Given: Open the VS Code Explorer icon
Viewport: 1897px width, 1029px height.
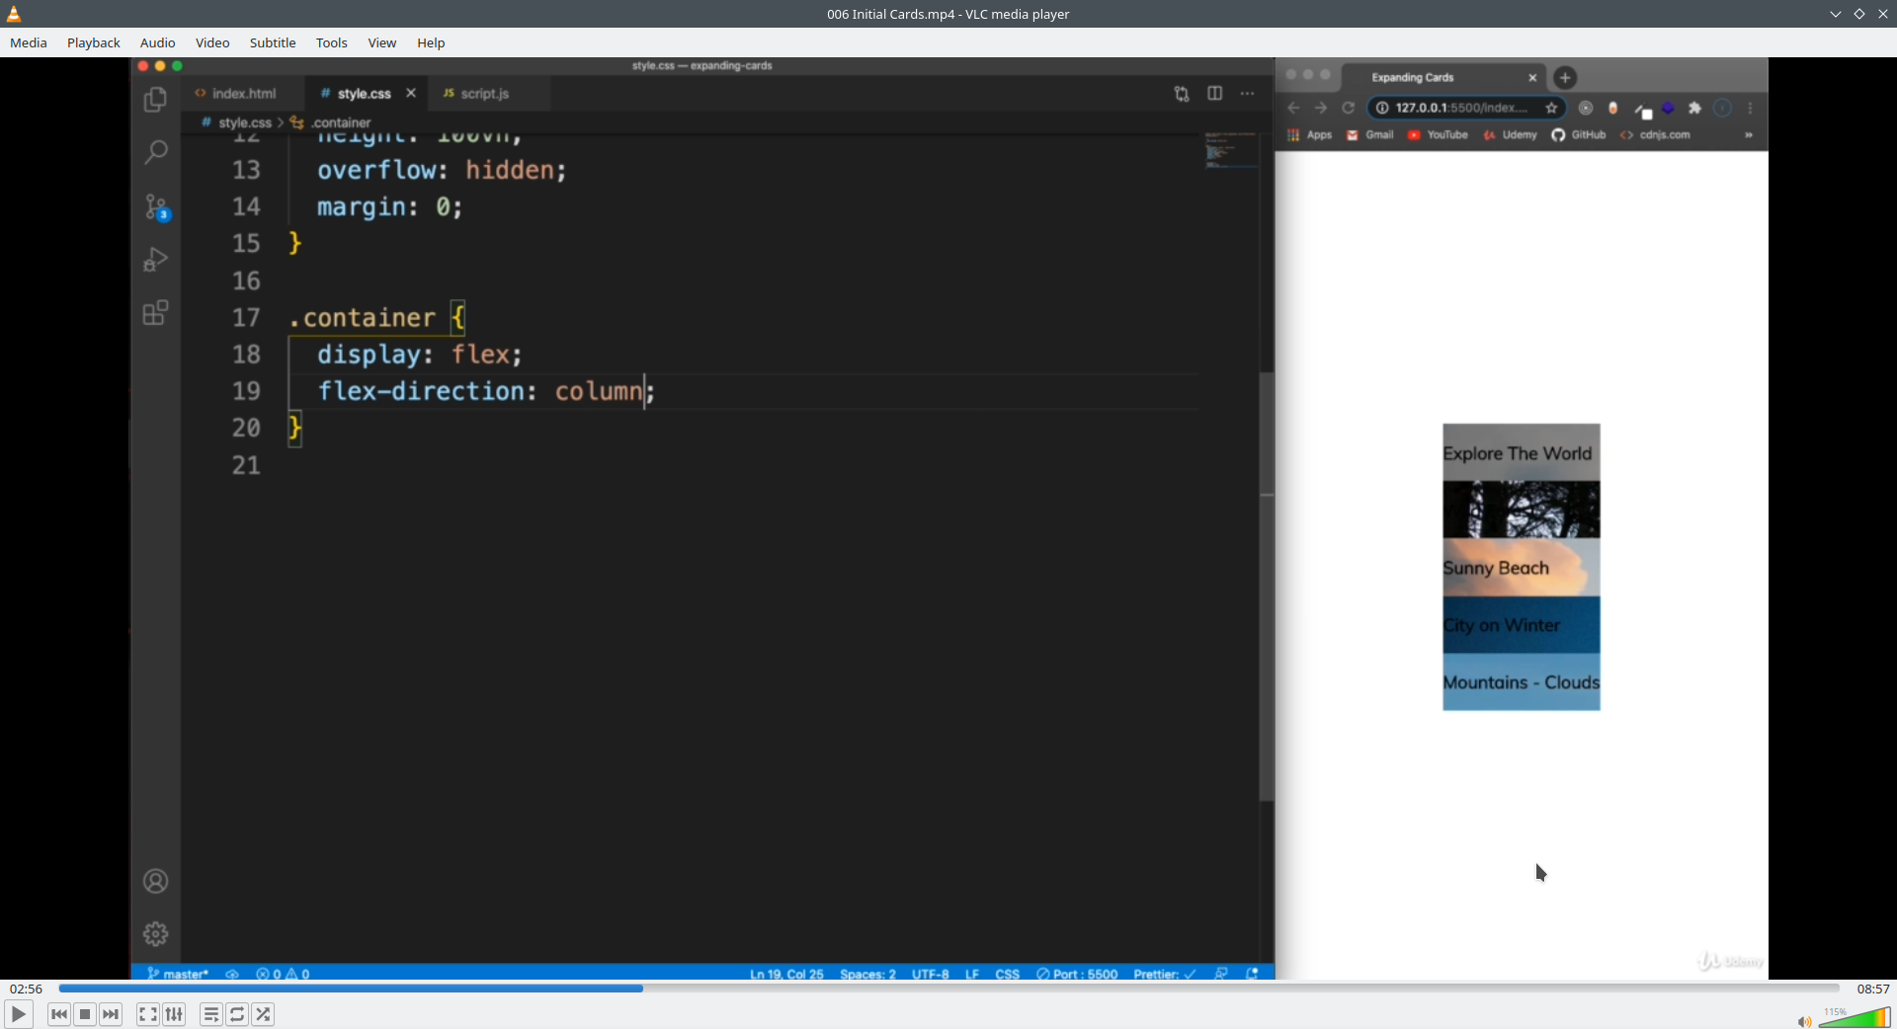Looking at the screenshot, I should point(155,100).
